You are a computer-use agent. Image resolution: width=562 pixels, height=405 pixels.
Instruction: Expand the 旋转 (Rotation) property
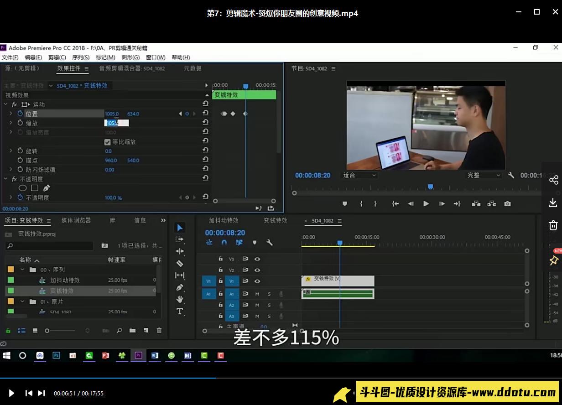pyautogui.click(x=11, y=151)
